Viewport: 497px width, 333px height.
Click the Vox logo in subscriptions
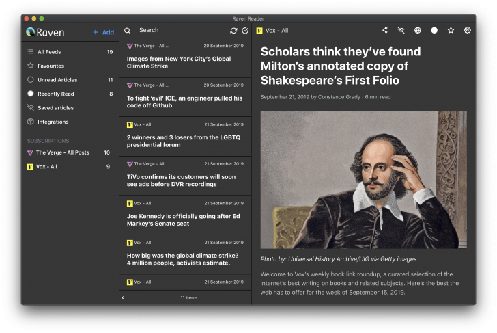click(x=30, y=167)
